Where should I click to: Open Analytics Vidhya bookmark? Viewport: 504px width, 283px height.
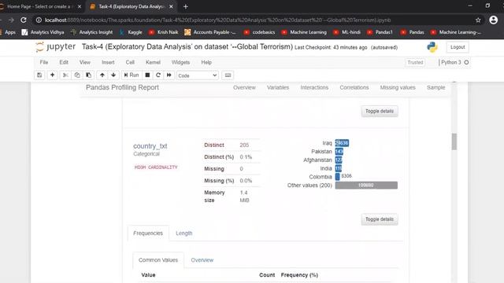coord(43,32)
